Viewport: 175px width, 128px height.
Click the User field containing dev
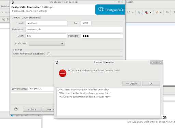point(46,36)
